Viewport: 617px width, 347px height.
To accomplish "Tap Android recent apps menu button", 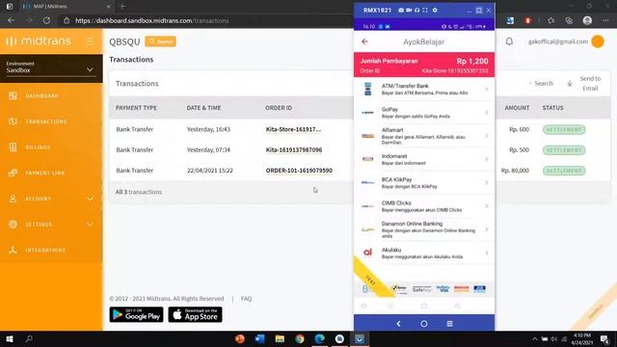I will click(450, 324).
